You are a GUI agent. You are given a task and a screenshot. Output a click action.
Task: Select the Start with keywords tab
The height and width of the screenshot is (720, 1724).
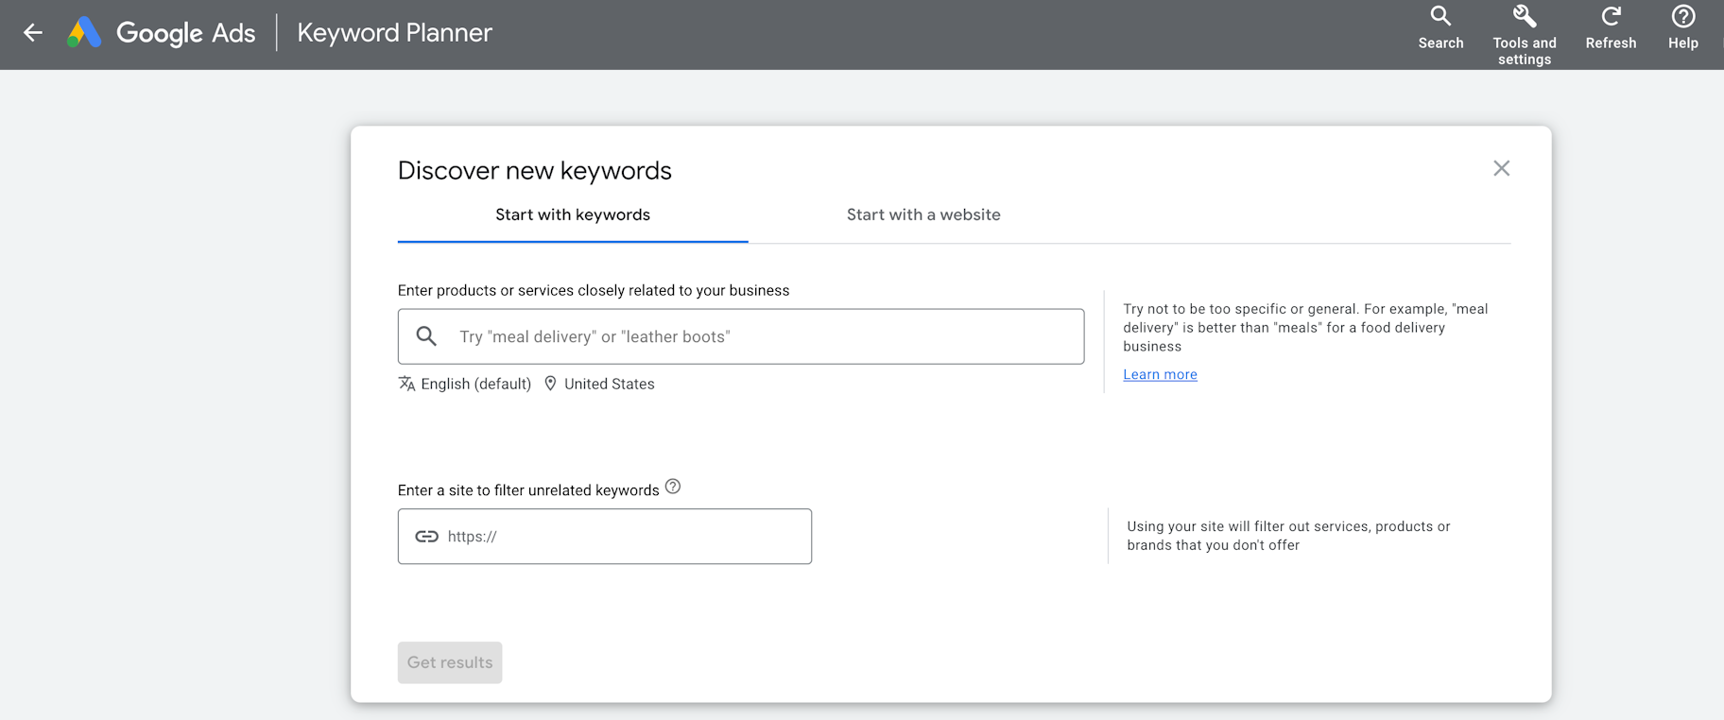coord(573,215)
